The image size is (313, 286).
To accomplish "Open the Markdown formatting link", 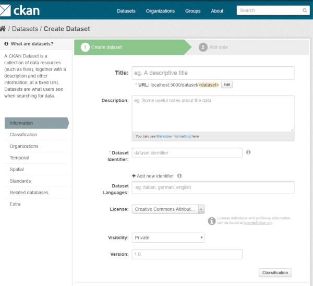I will 173,136.
